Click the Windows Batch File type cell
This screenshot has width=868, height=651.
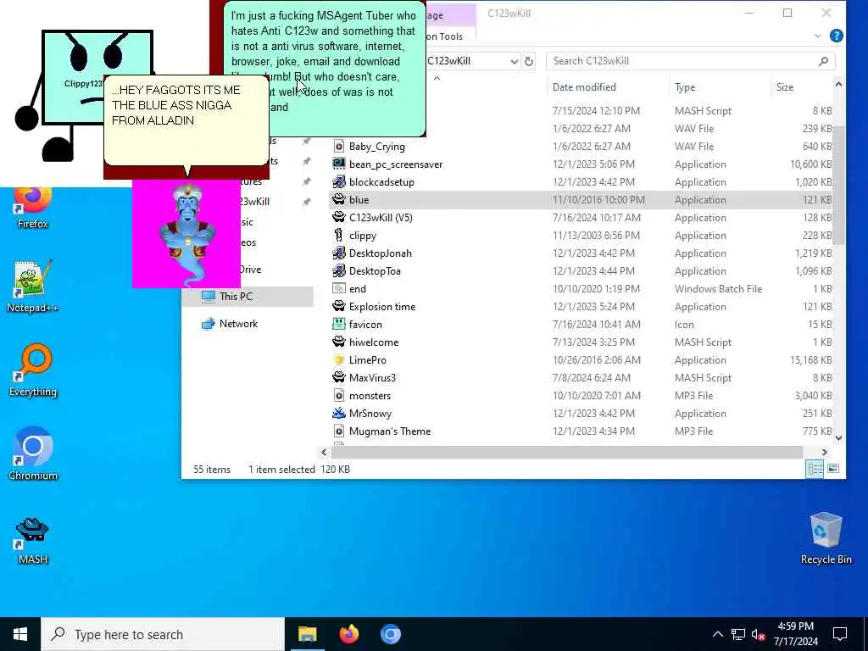(x=718, y=289)
